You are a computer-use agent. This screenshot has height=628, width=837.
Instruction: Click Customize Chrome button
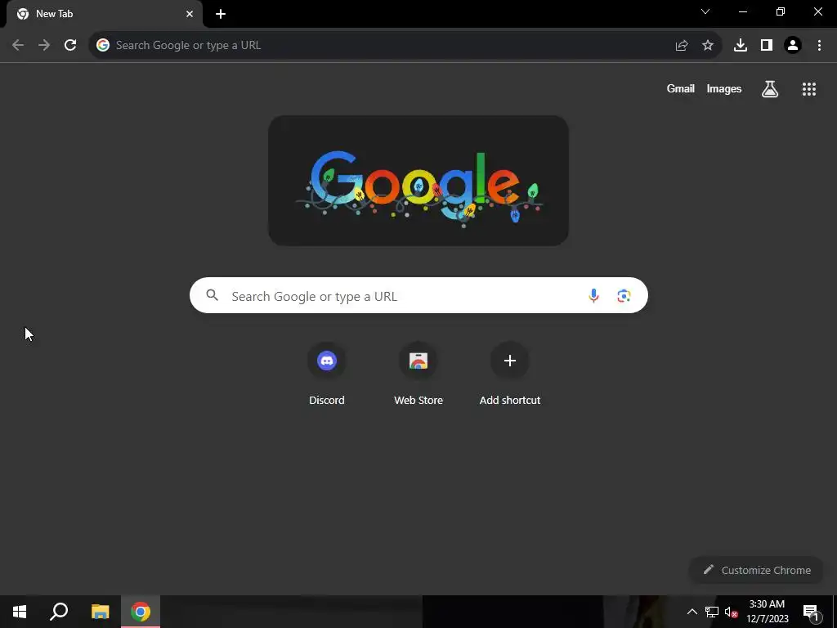[x=757, y=570]
